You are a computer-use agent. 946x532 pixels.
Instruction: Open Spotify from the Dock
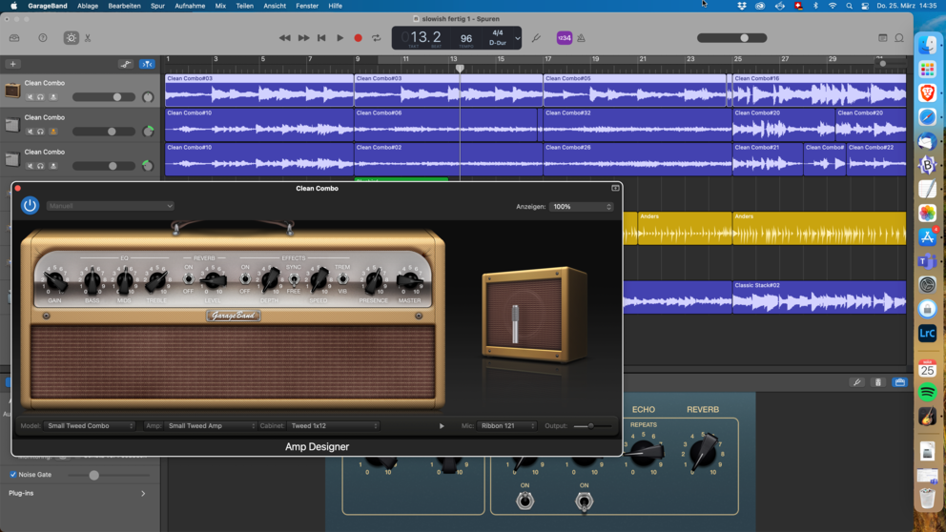pyautogui.click(x=927, y=392)
